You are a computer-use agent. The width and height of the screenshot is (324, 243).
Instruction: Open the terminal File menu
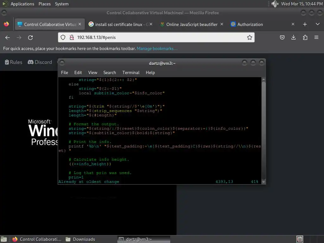coord(65,72)
